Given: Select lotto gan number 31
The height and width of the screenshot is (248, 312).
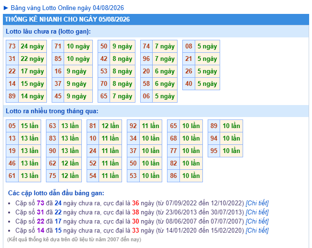Looking at the screenshot, I should coord(12,59).
